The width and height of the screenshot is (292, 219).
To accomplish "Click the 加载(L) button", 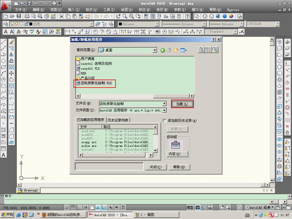I will click(x=182, y=104).
